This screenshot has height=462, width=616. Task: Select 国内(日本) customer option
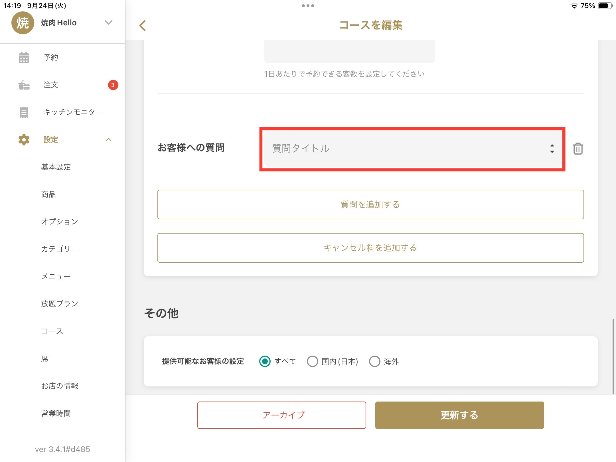point(312,361)
